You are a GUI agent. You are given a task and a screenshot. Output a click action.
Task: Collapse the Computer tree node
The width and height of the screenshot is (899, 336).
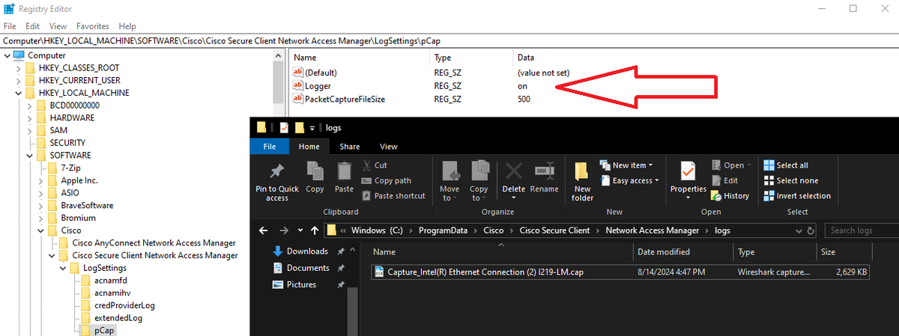tap(8, 55)
